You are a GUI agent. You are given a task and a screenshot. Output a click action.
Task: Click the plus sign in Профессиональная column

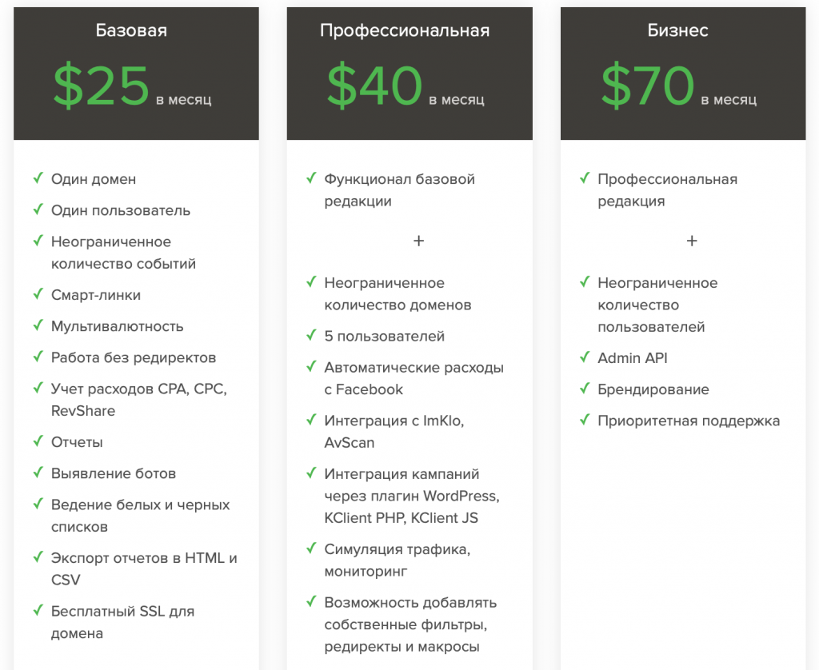pyautogui.click(x=418, y=241)
